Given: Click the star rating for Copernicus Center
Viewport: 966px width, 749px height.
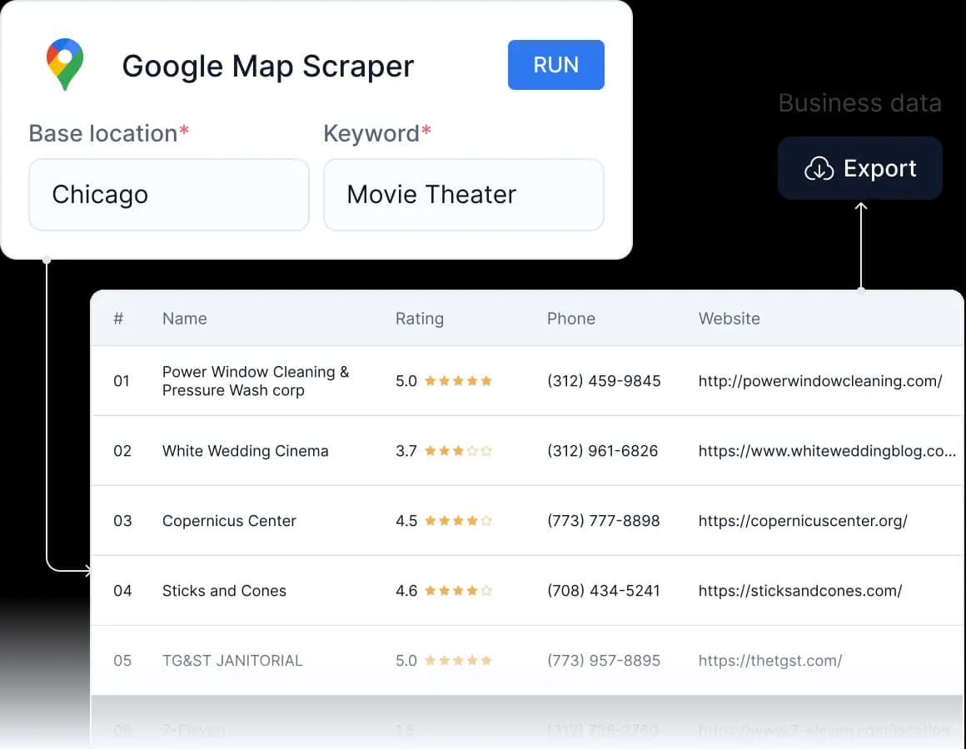Looking at the screenshot, I should [x=458, y=521].
